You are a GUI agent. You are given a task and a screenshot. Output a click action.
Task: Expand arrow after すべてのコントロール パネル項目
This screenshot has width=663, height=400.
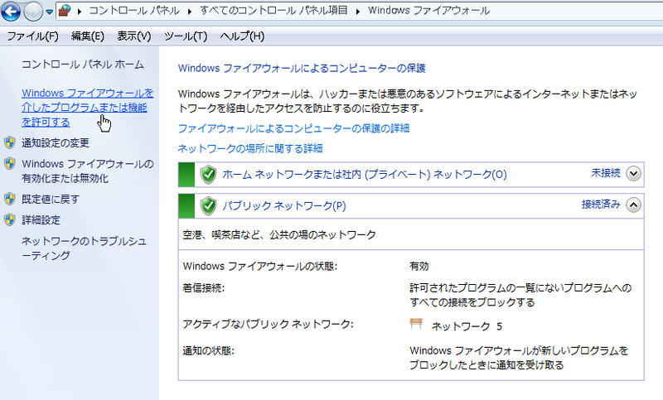click(x=358, y=11)
